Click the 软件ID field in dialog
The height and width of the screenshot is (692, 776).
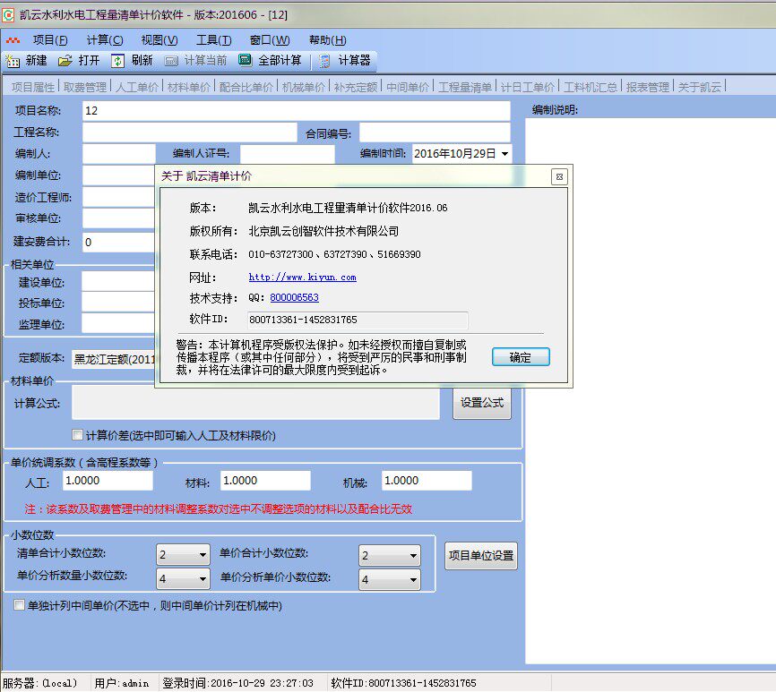(x=358, y=320)
